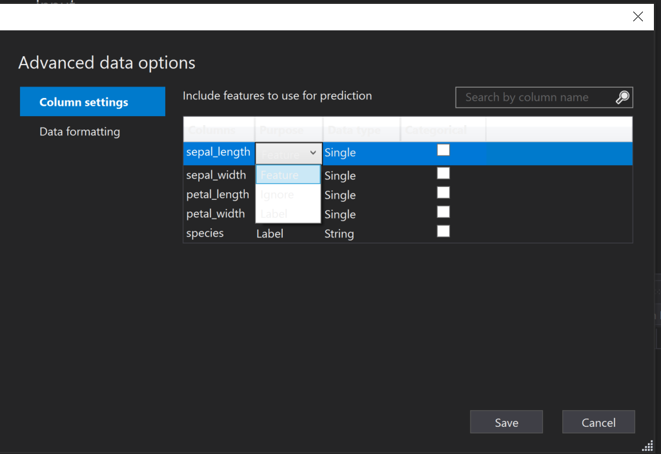
Task: Toggle Categorical checkbox for species
Action: (x=443, y=232)
